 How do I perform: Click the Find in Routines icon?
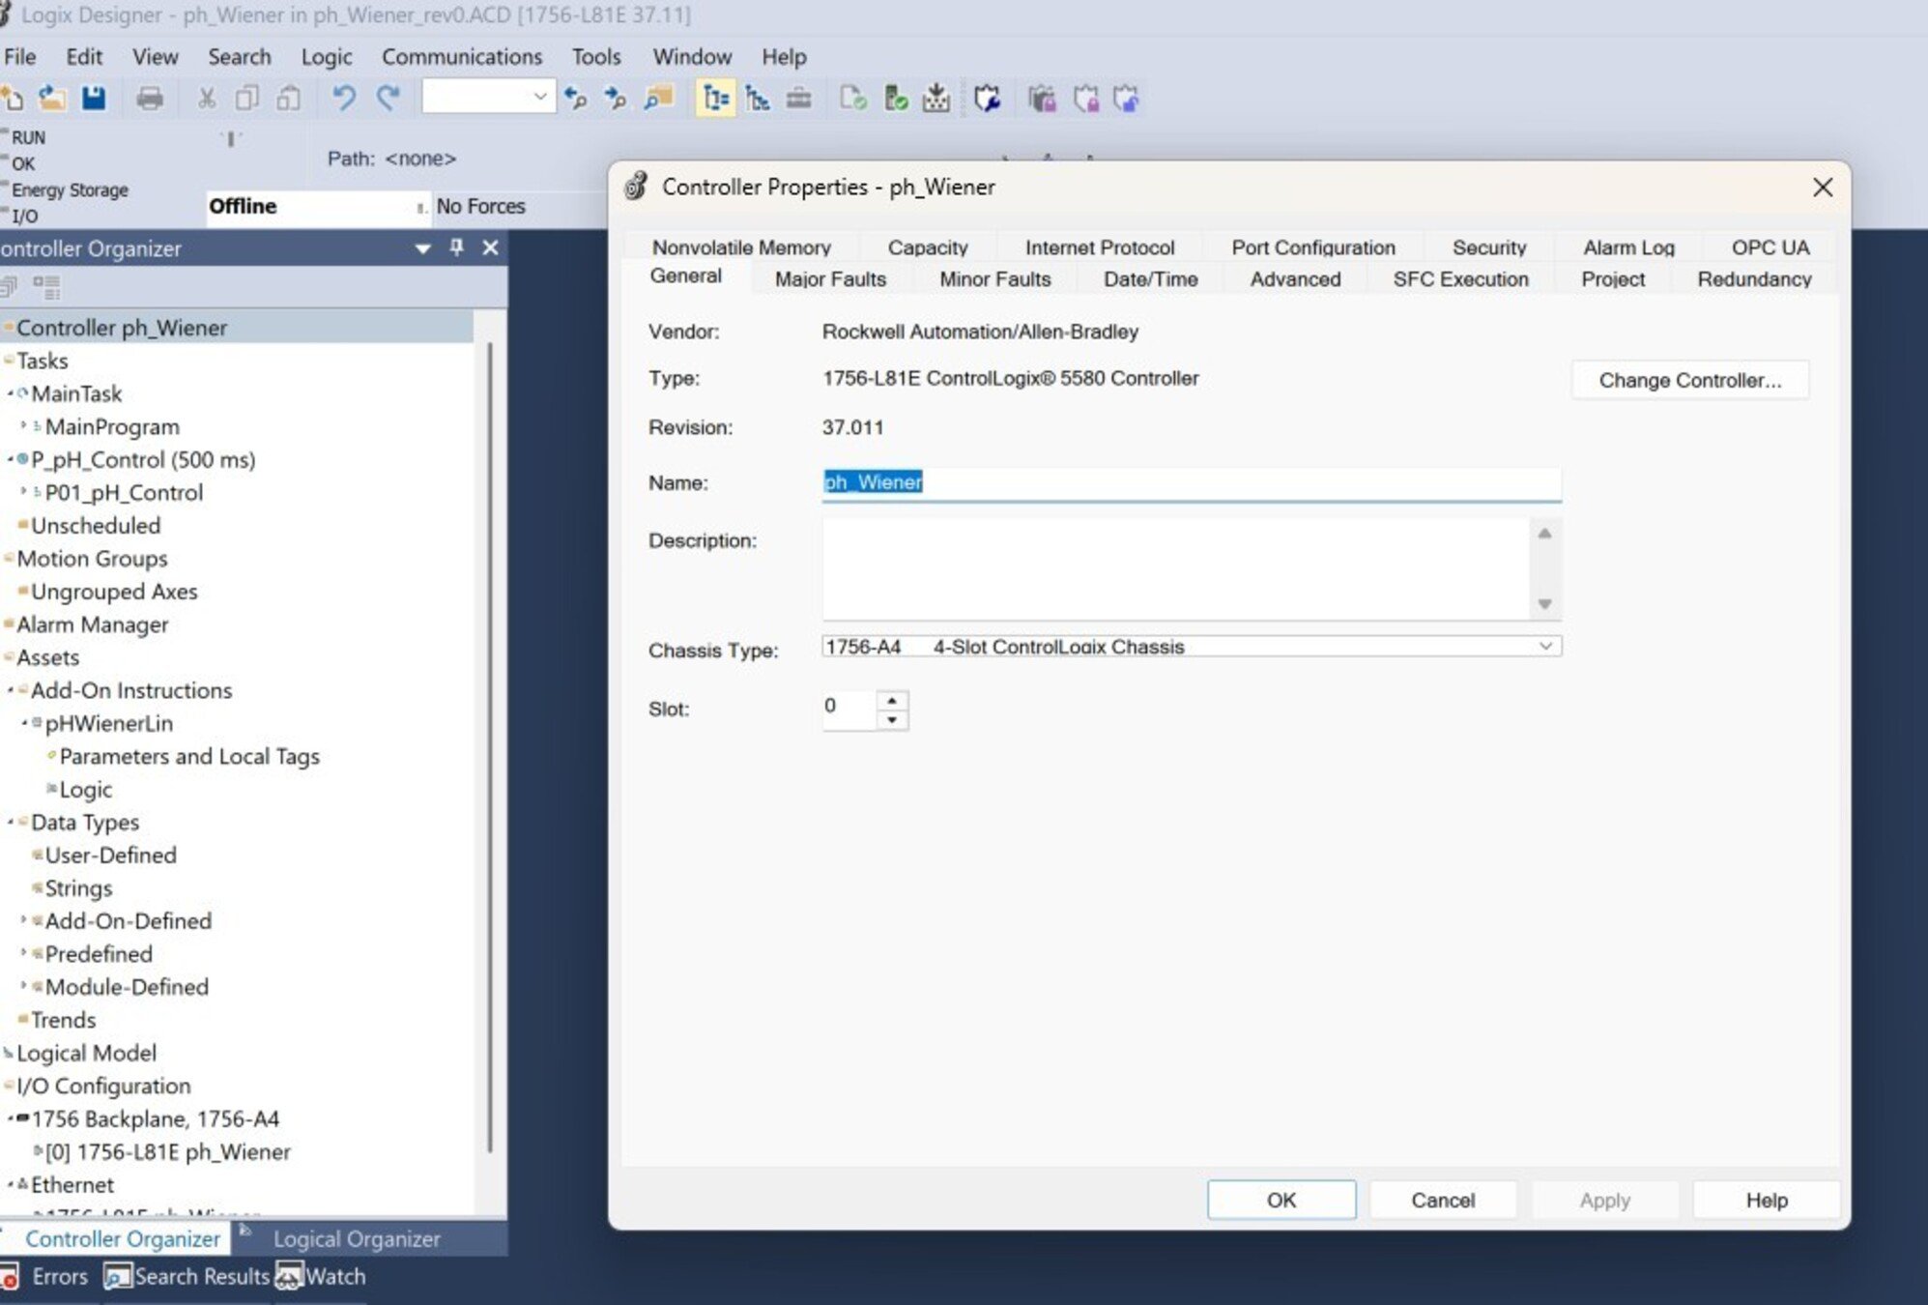pyautogui.click(x=659, y=99)
